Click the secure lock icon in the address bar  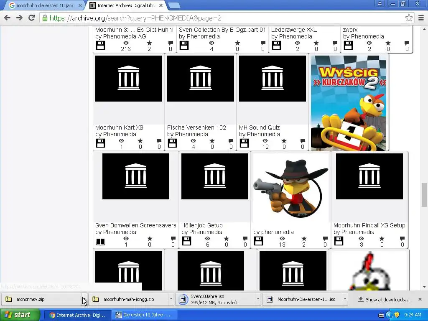(45, 18)
